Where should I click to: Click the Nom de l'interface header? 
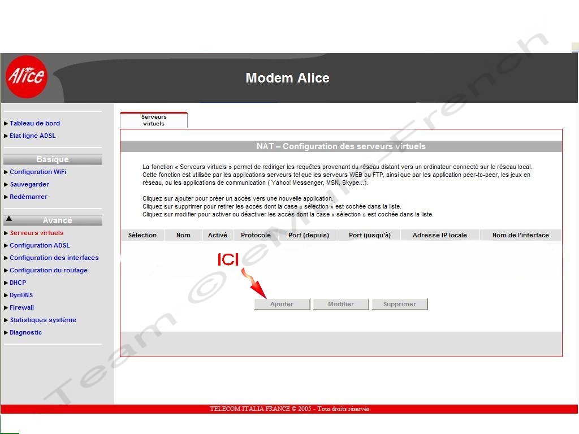click(521, 235)
